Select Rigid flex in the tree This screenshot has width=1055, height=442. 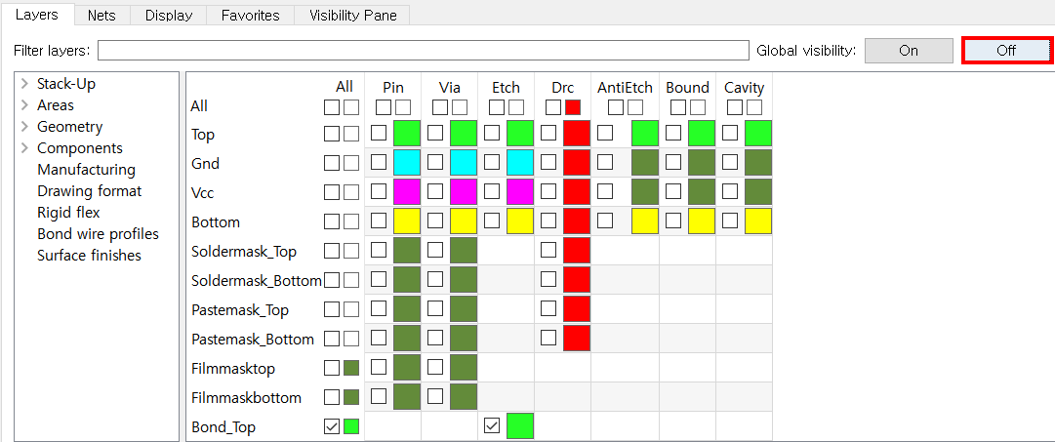[x=68, y=213]
